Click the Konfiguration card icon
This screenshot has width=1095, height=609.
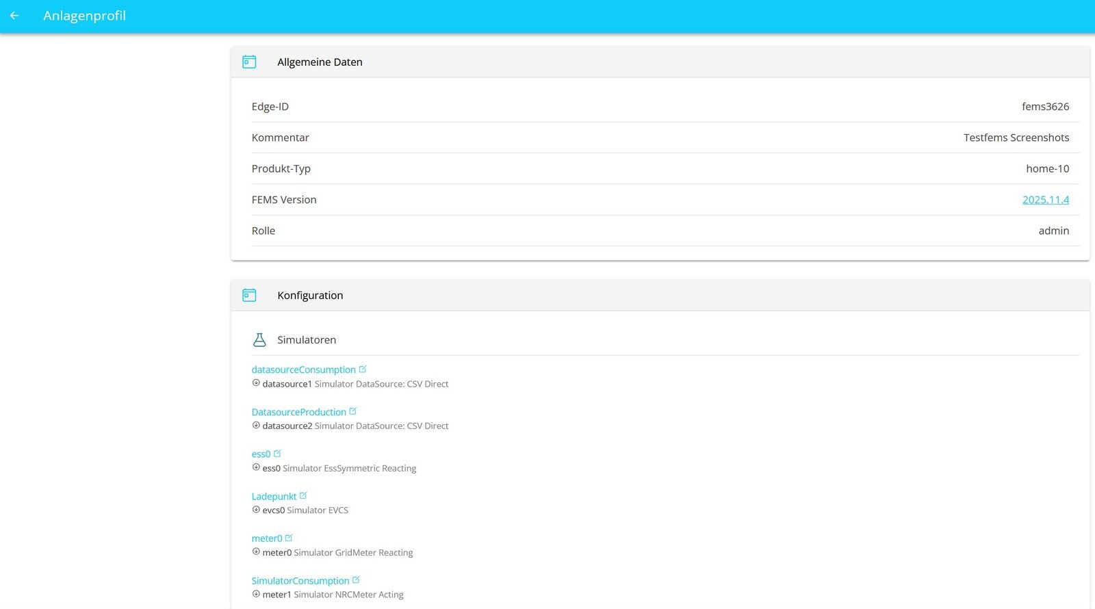tap(249, 296)
